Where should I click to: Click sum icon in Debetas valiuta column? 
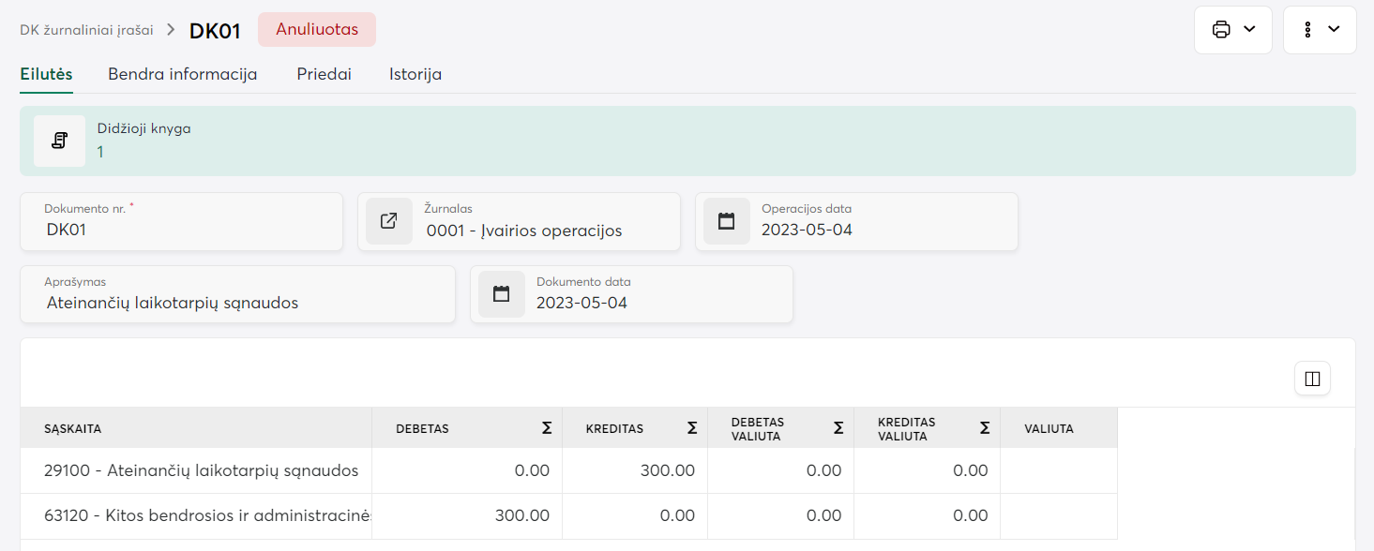pos(838,428)
